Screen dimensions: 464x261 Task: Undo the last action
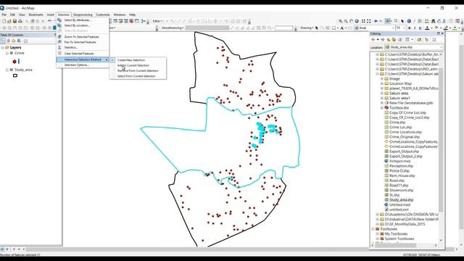coord(50,21)
